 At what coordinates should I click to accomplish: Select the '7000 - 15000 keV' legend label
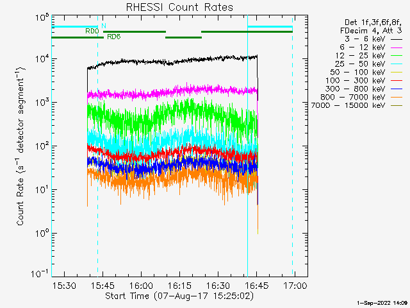348,105
